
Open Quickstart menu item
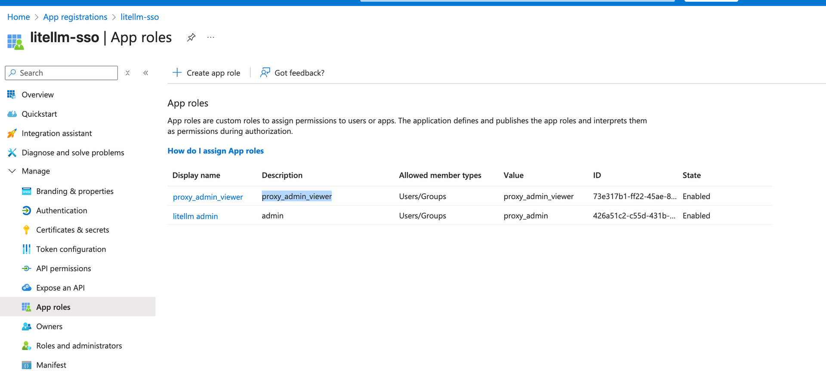[39, 114]
